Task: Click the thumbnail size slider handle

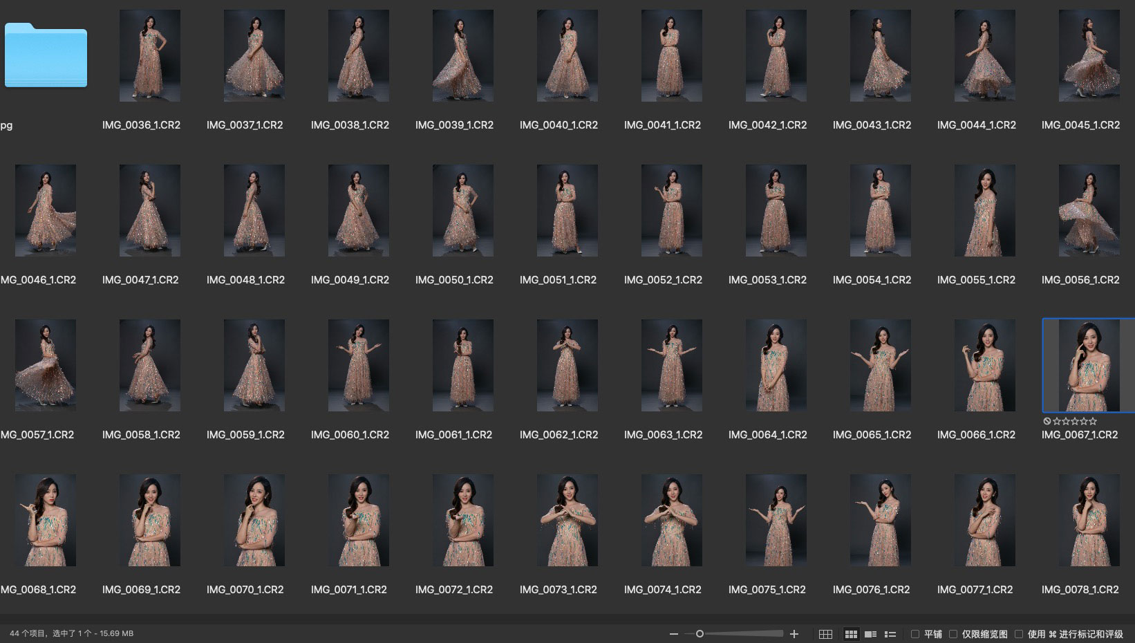Action: [x=700, y=634]
